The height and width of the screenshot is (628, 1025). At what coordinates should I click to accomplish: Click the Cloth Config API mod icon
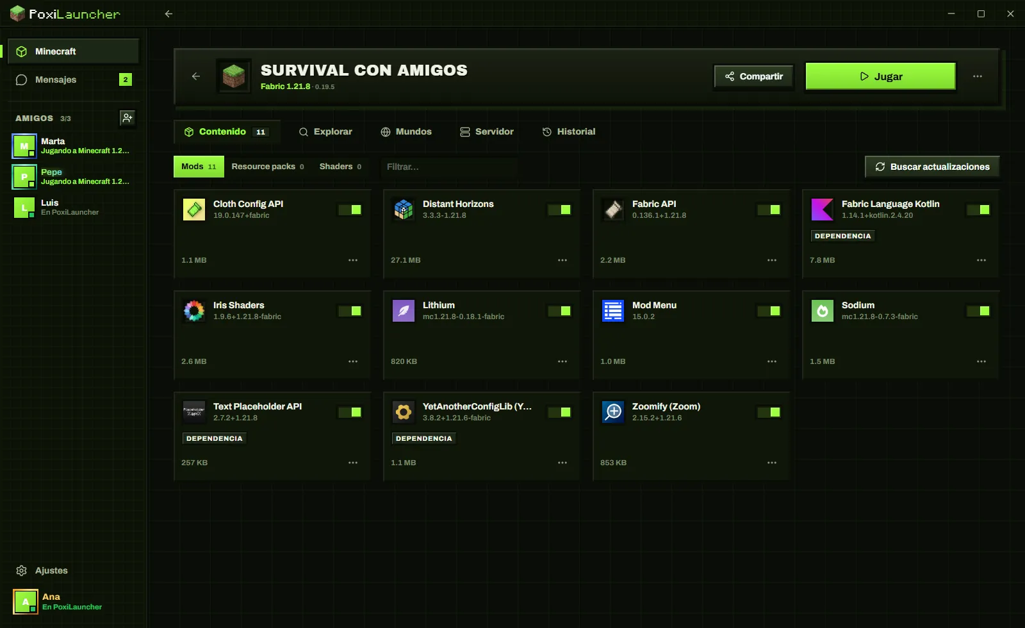coord(194,210)
